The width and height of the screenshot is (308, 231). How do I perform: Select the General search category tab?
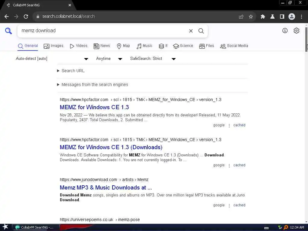(28, 46)
